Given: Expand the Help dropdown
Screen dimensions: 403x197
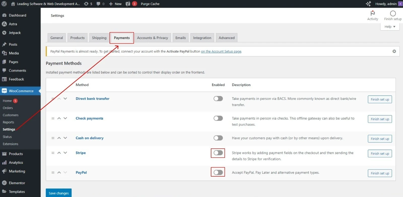Looking at the screenshot, I should tap(390, 27).
